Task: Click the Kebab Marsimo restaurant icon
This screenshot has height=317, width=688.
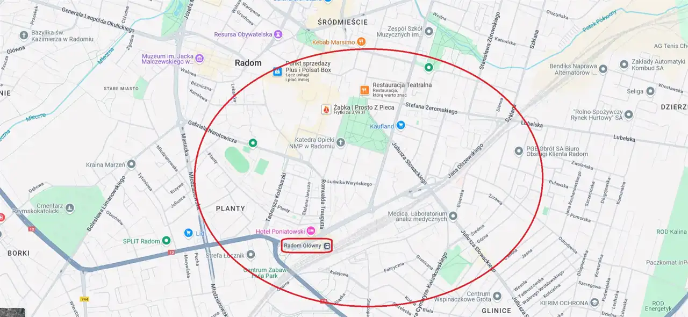Action: tap(362, 41)
